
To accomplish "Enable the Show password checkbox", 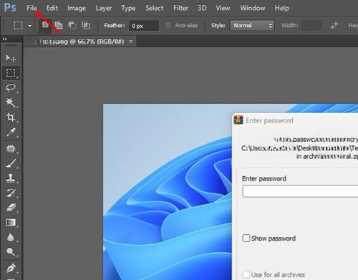I will 246,238.
